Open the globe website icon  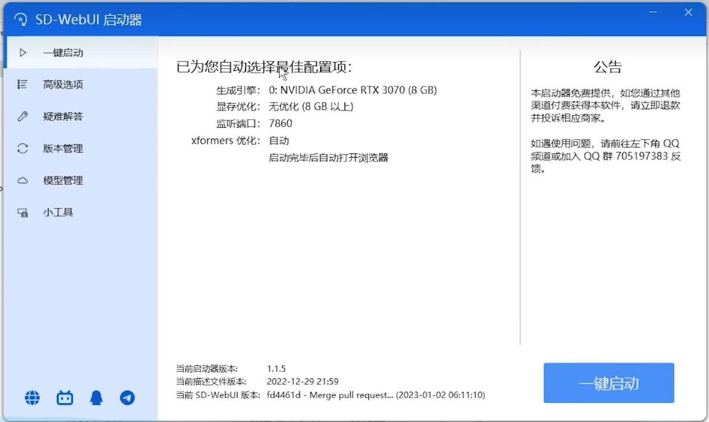[32, 398]
